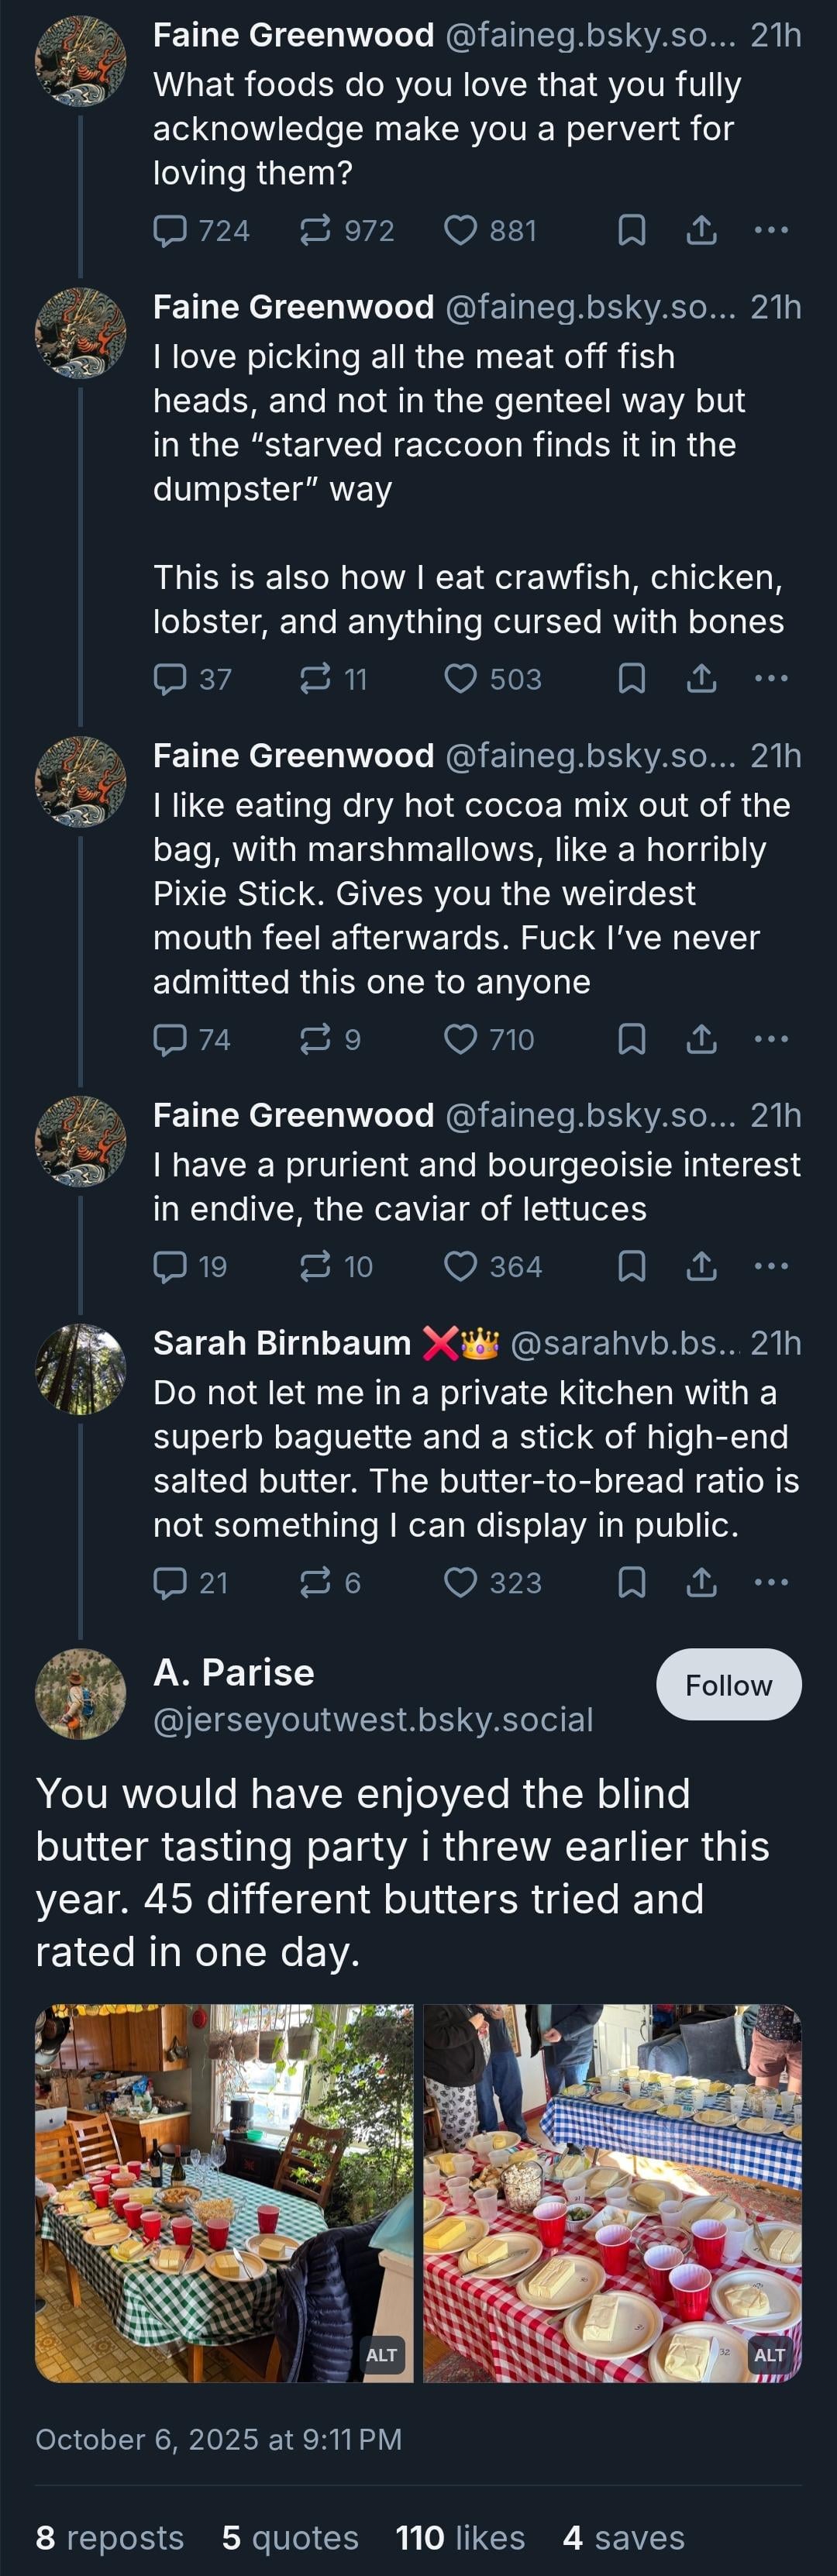Open A. Parise's profile avatar
Image resolution: width=837 pixels, height=2576 pixels.
pyautogui.click(x=80, y=1693)
